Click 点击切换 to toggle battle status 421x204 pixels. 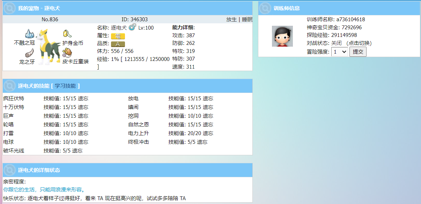click(x=359, y=43)
